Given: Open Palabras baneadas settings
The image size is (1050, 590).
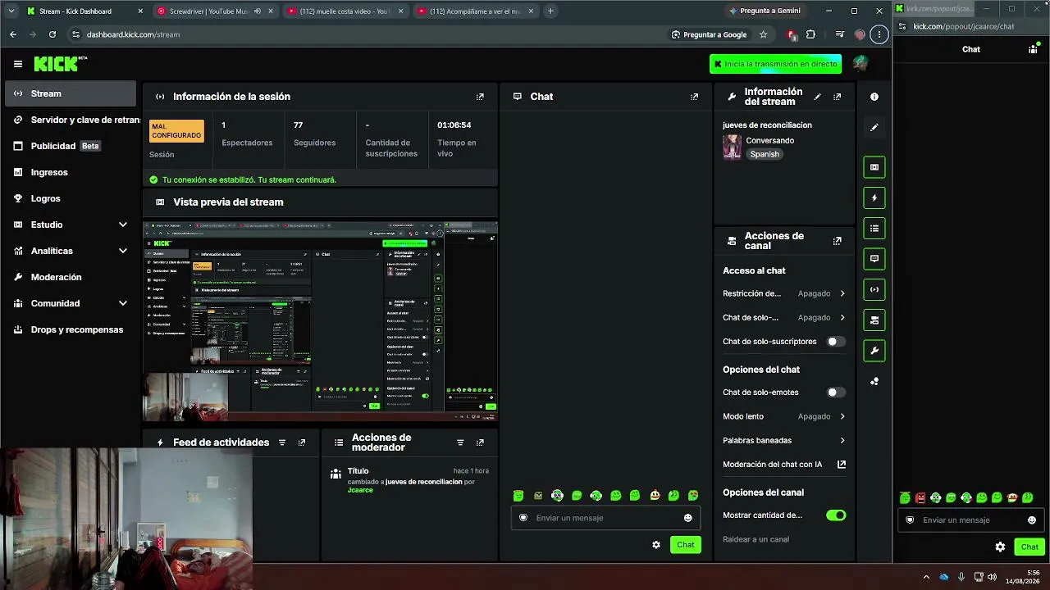Looking at the screenshot, I should pyautogui.click(x=783, y=441).
